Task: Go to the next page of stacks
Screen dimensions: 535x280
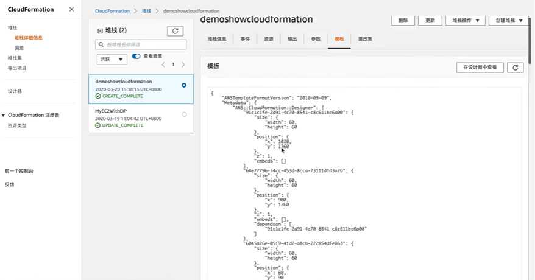Action: (183, 65)
